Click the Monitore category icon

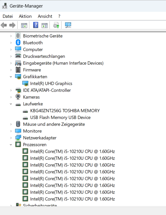18,131
